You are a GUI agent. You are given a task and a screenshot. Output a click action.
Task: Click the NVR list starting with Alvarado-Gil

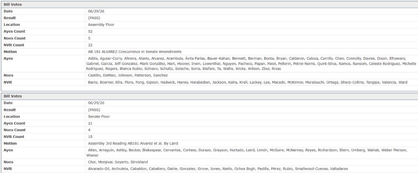click(218, 168)
